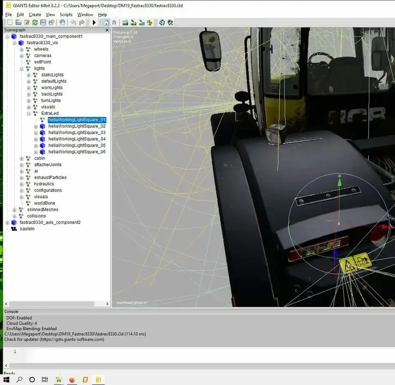Image resolution: width=395 pixels, height=385 pixels.
Task: Expand the hellaWorkingLightSquare_02 node
Action: click(x=36, y=126)
